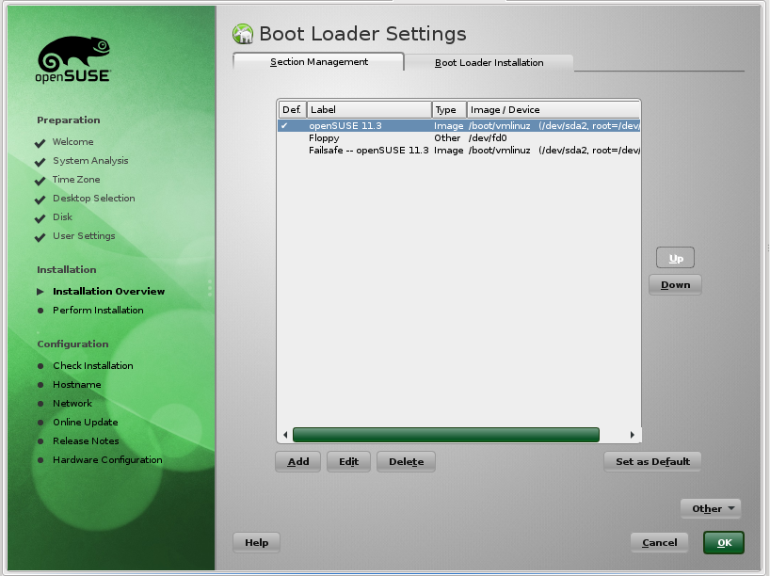
Task: Click the Network step
Action: (x=72, y=403)
